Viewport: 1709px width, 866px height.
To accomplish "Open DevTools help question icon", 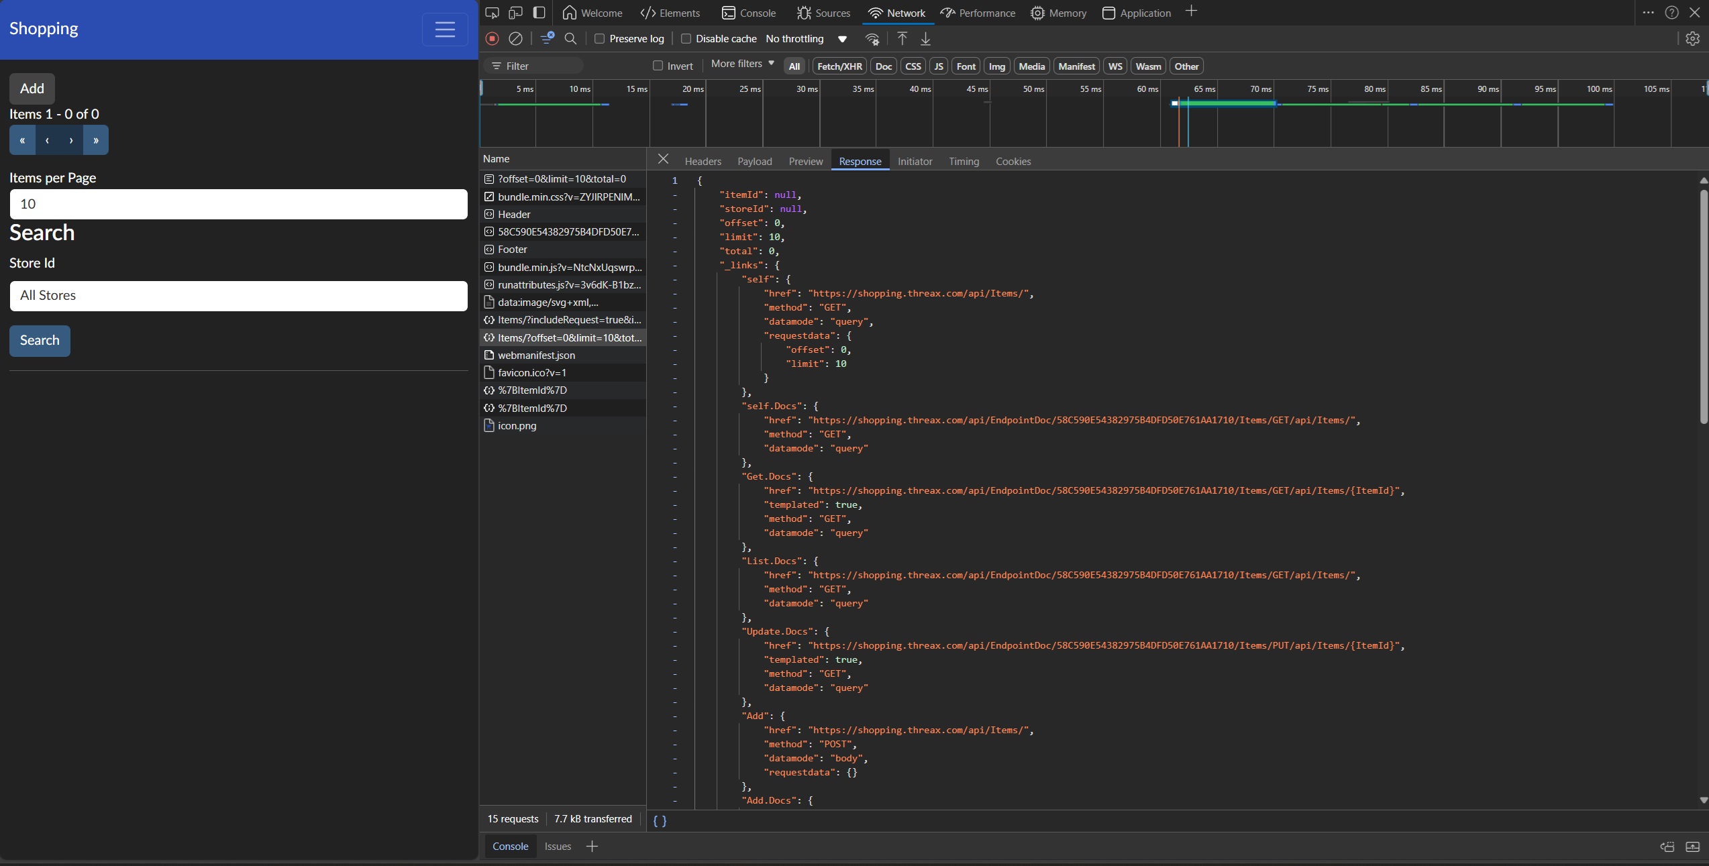I will coord(1671,13).
